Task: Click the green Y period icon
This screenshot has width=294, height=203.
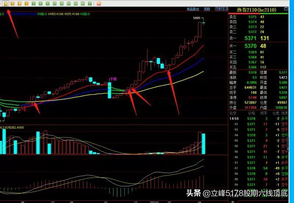Action: [x=90, y=3]
